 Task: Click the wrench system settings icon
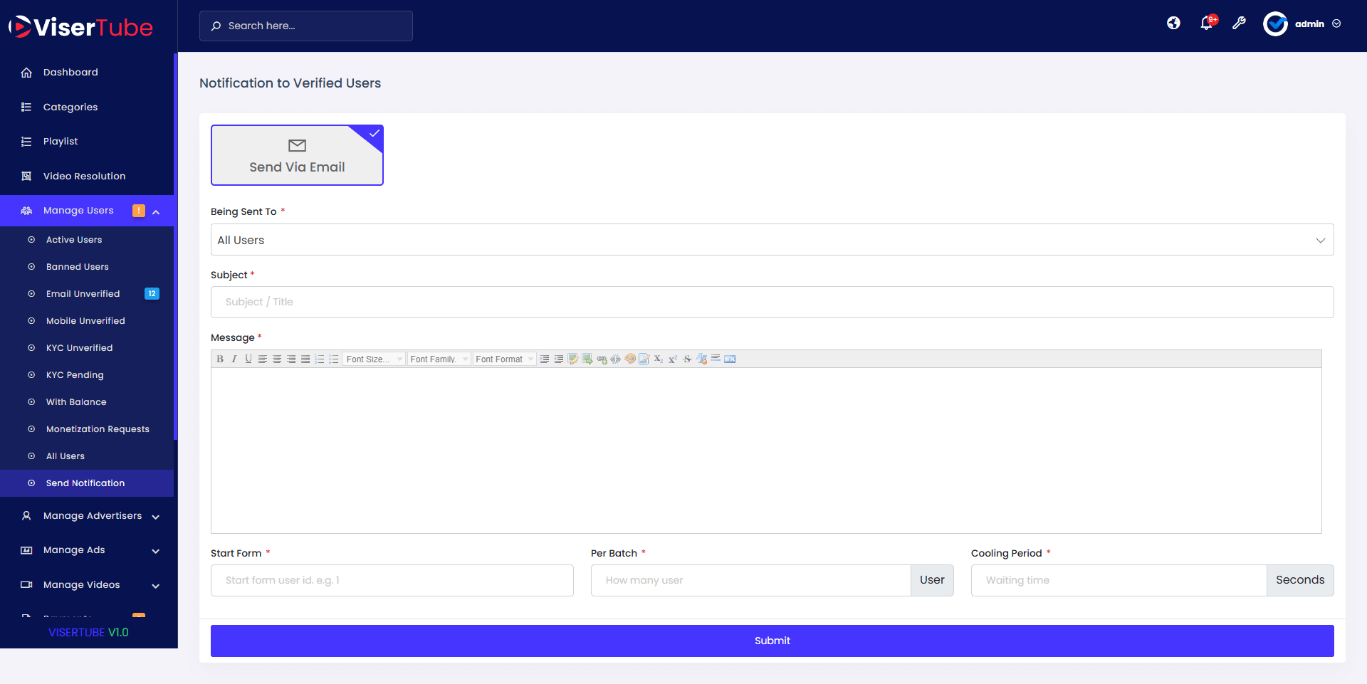[x=1239, y=23]
